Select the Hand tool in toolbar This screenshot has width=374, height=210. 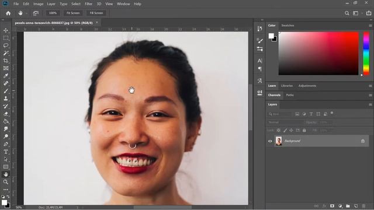tap(6, 174)
